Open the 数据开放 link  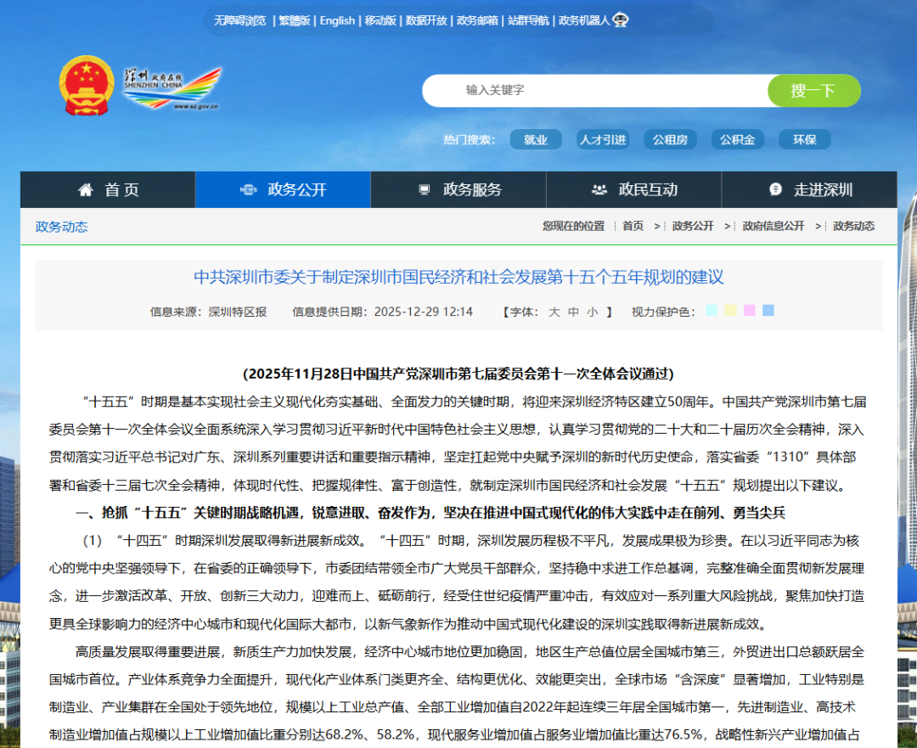pos(426,20)
